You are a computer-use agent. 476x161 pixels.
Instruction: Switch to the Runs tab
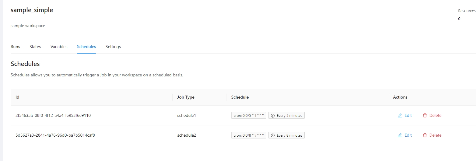pyautogui.click(x=15, y=47)
